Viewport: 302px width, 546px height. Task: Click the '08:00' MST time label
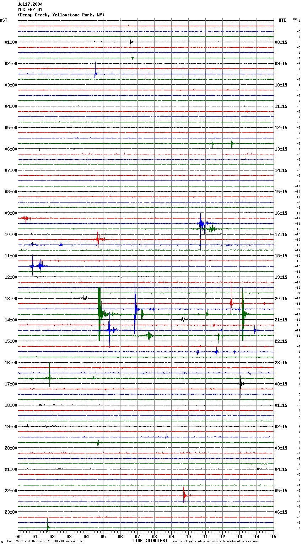click(11, 192)
